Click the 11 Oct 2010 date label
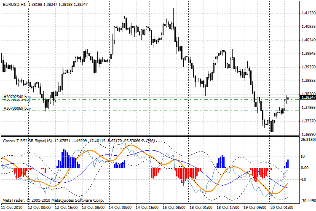 [x=11, y=208]
